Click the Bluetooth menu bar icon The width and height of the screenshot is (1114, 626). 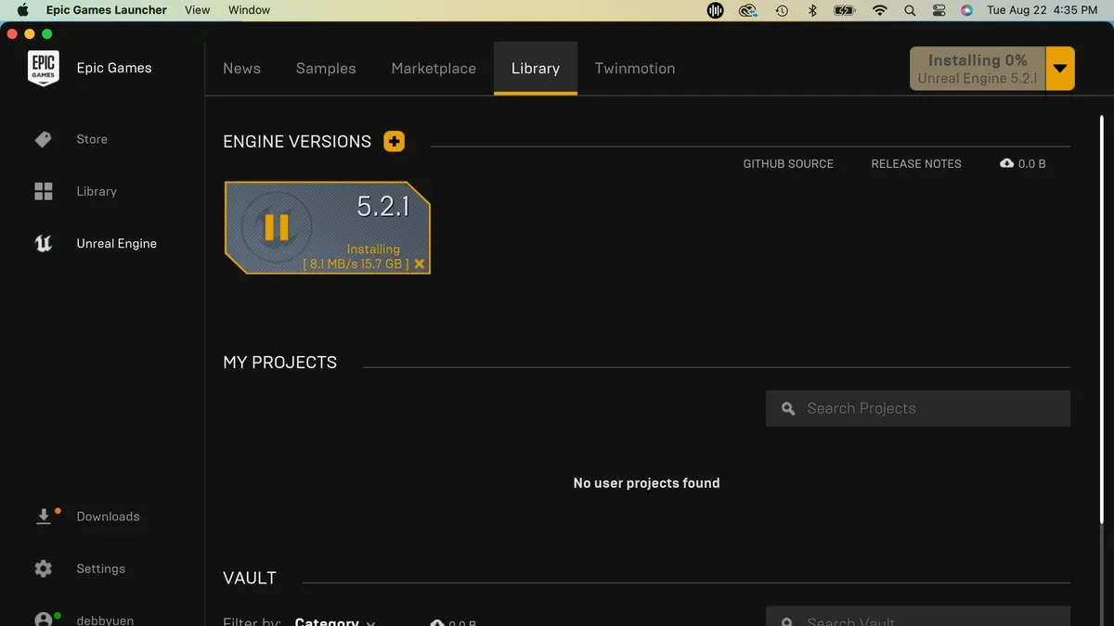point(811,10)
